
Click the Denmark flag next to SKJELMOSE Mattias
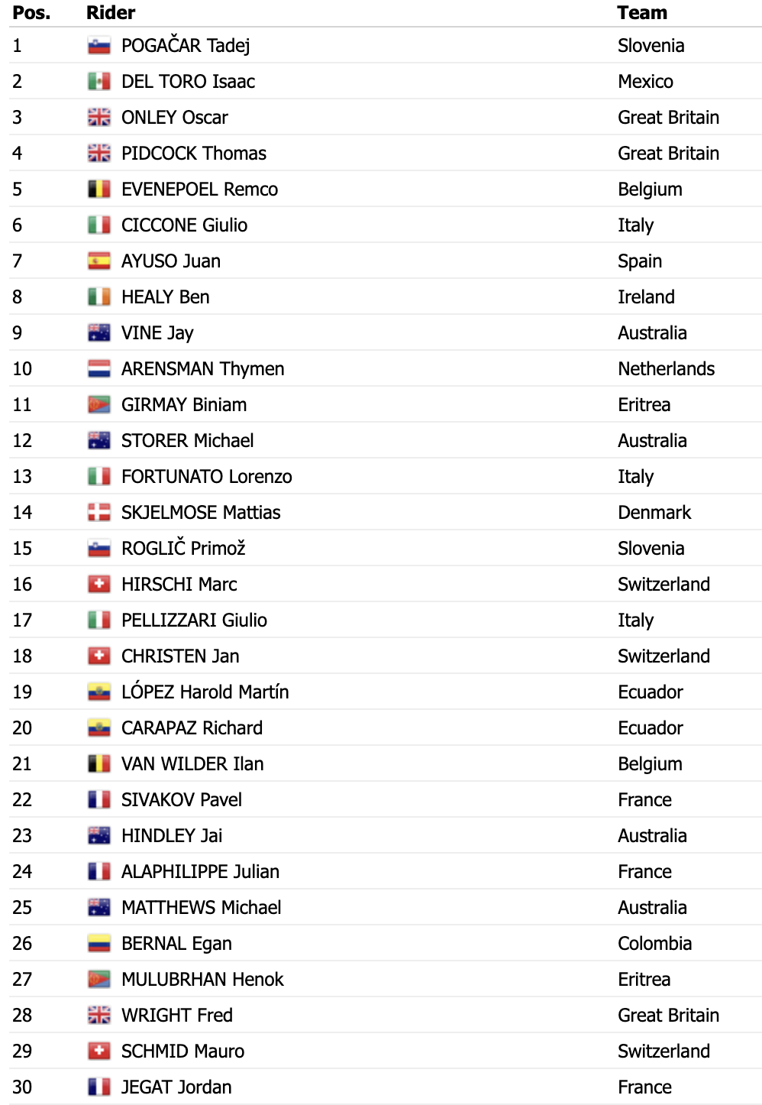point(99,513)
